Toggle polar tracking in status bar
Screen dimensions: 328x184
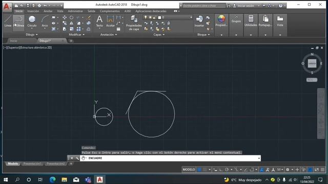[227, 170]
